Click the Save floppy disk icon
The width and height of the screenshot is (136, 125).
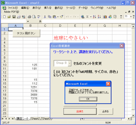click(x=14, y=17)
